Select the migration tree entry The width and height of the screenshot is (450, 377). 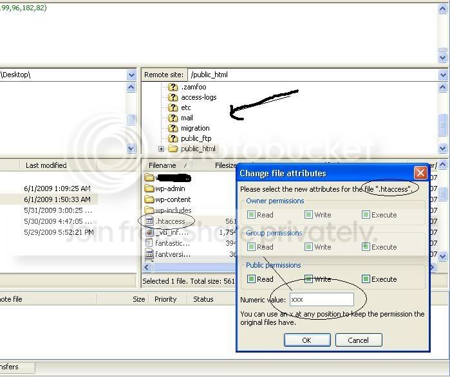tap(195, 128)
